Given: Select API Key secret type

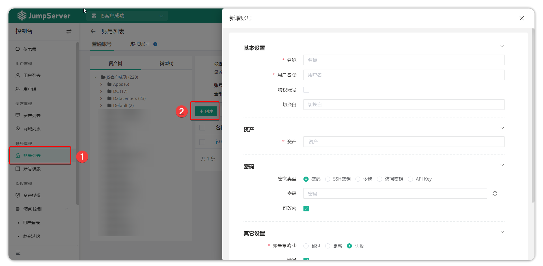Looking at the screenshot, I should pos(410,179).
